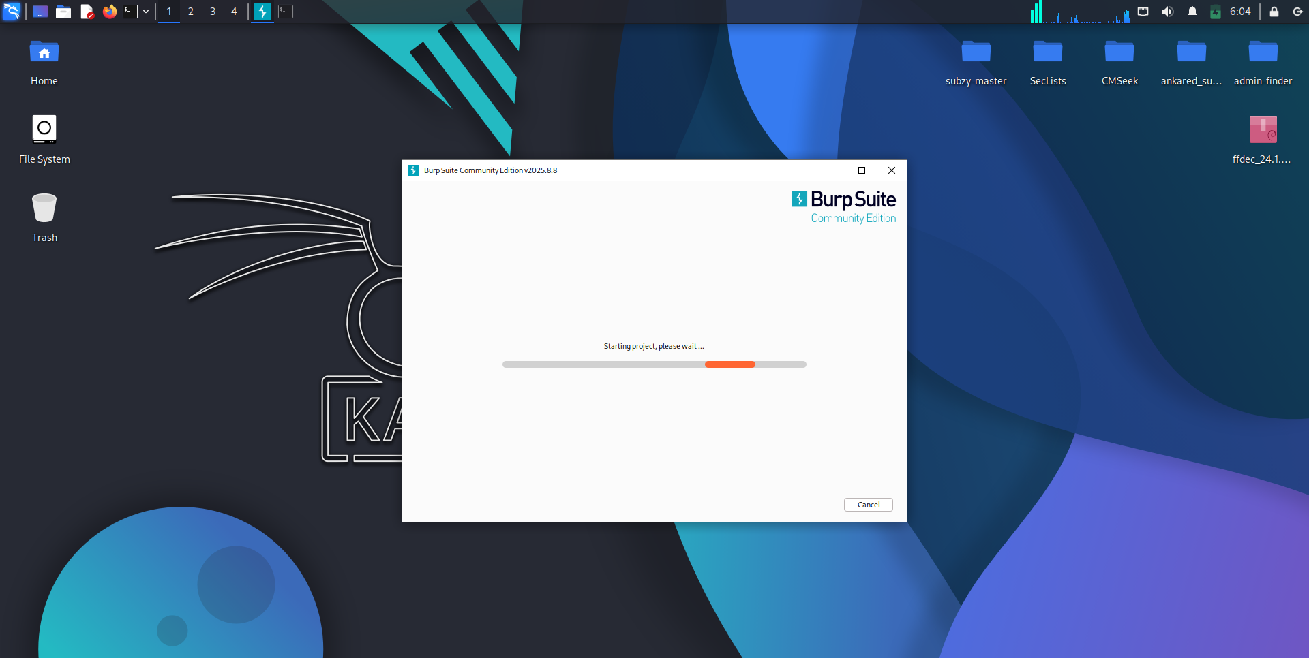The height and width of the screenshot is (658, 1309).
Task: Select the Home desktop icon
Action: tap(44, 63)
